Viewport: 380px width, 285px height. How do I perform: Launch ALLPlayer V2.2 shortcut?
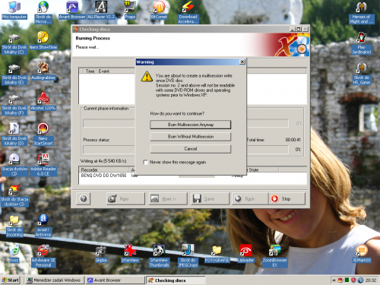coord(101,10)
